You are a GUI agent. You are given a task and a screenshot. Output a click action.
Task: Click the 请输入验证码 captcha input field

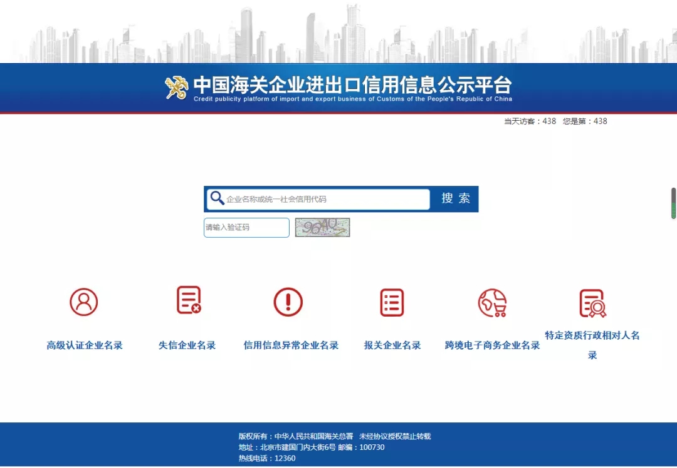tap(246, 227)
